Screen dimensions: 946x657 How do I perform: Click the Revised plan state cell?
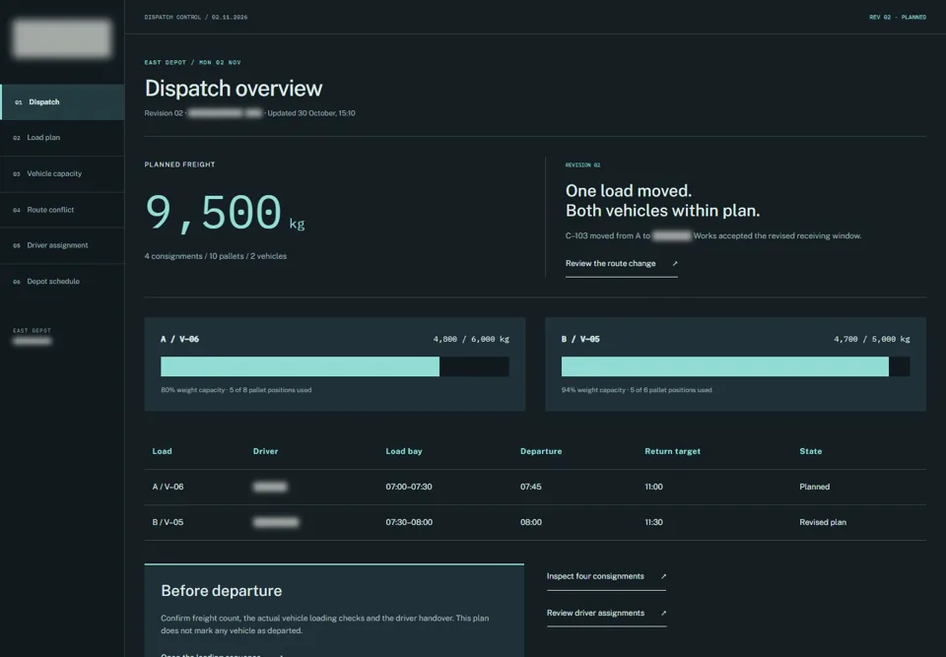(x=822, y=522)
